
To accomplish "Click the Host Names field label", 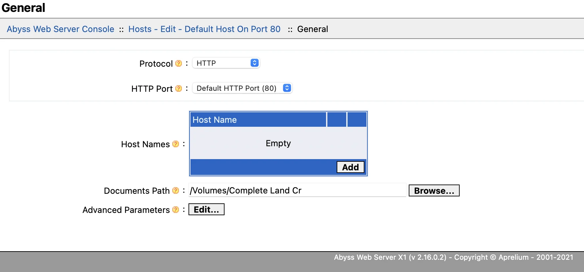I will point(145,144).
